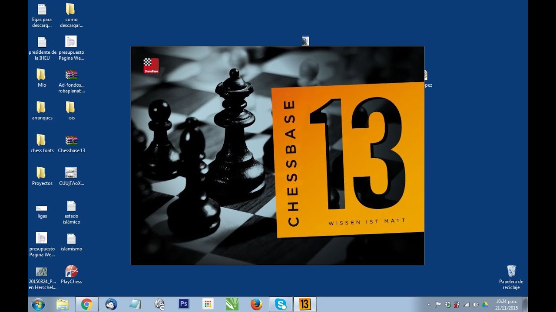Open Action Center flag in tray
This screenshot has width=556, height=312.
(x=438, y=305)
